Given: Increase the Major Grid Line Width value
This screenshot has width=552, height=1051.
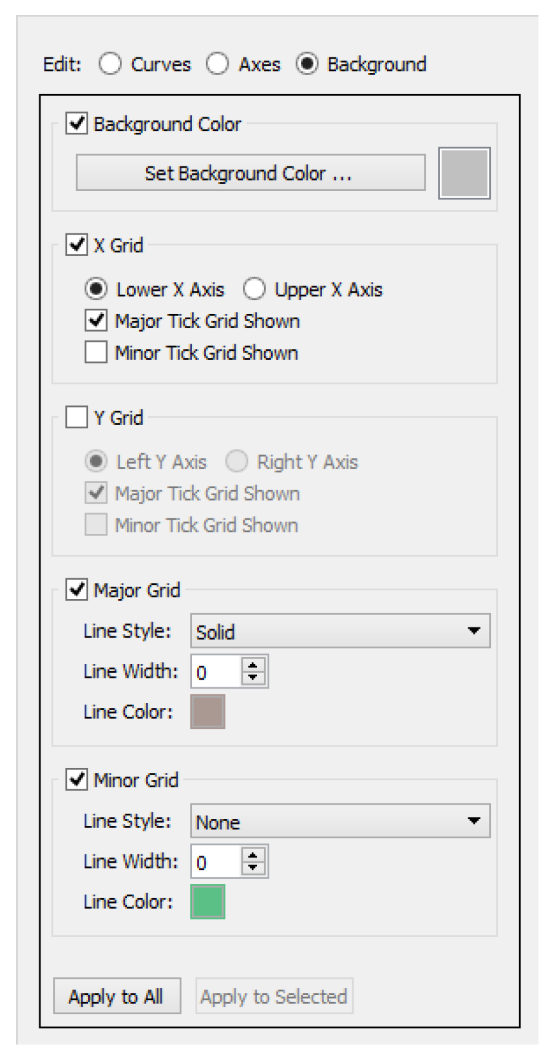Looking at the screenshot, I should coord(253,665).
